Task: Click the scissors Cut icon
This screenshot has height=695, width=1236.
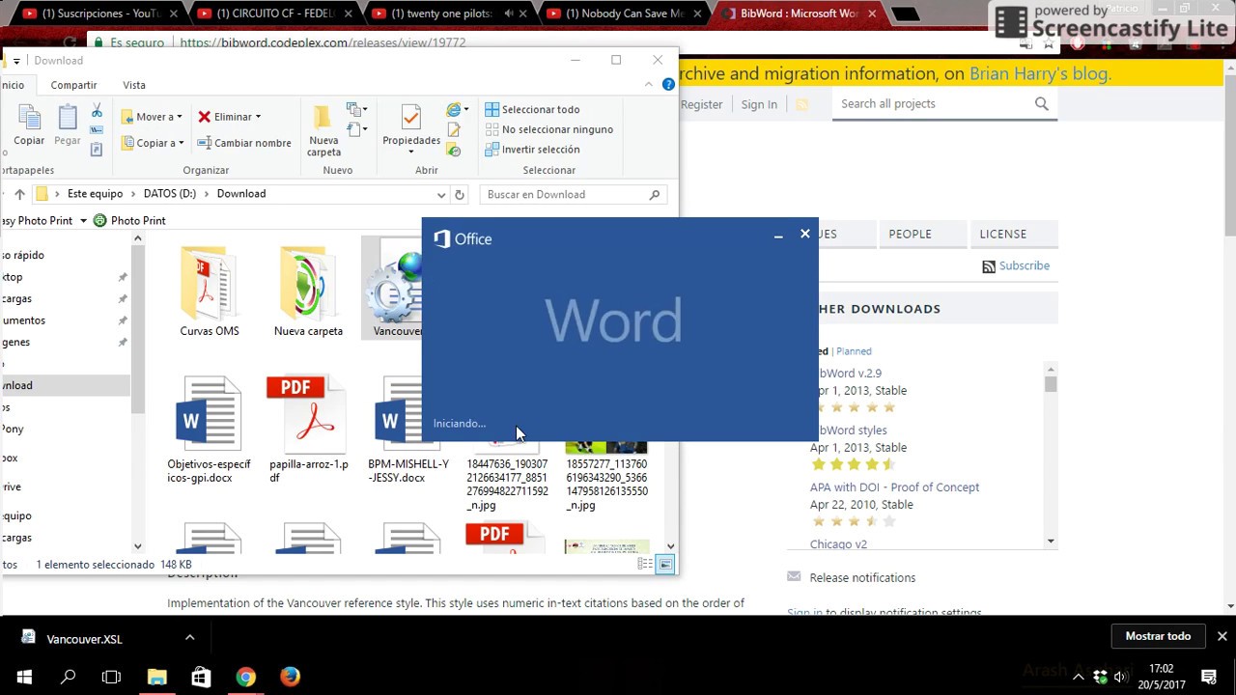Action: coord(97,111)
